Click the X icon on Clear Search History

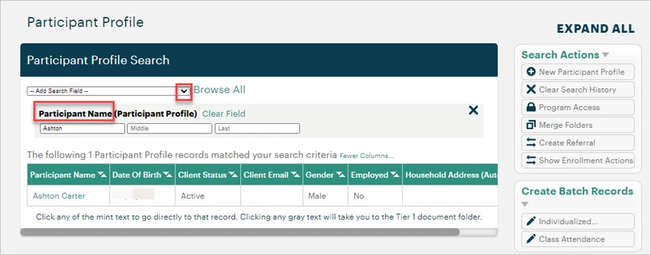[x=531, y=89]
